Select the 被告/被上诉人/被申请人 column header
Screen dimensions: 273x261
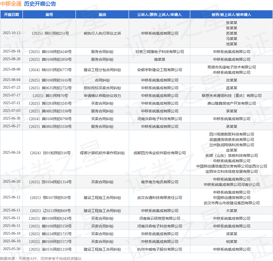(231, 15)
